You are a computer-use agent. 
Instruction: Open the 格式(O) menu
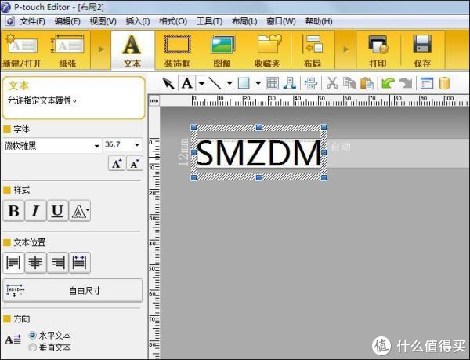pyautogui.click(x=173, y=21)
